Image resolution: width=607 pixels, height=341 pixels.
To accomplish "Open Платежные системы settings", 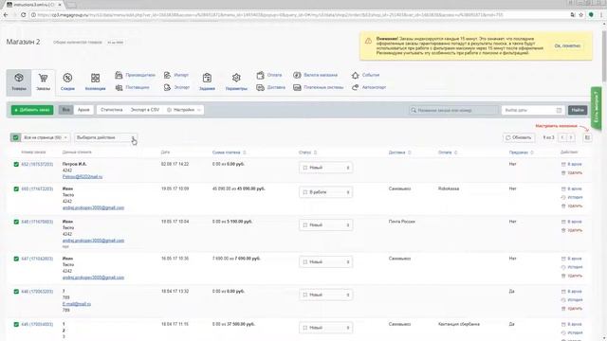I will pyautogui.click(x=319, y=88).
